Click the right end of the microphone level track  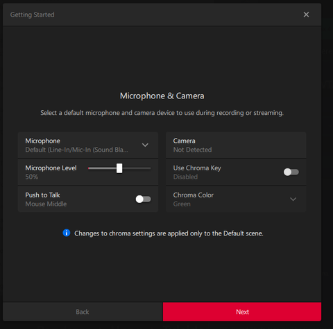150,168
